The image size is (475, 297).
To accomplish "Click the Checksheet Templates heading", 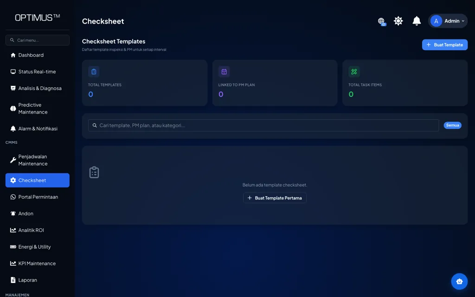I will tap(114, 41).
